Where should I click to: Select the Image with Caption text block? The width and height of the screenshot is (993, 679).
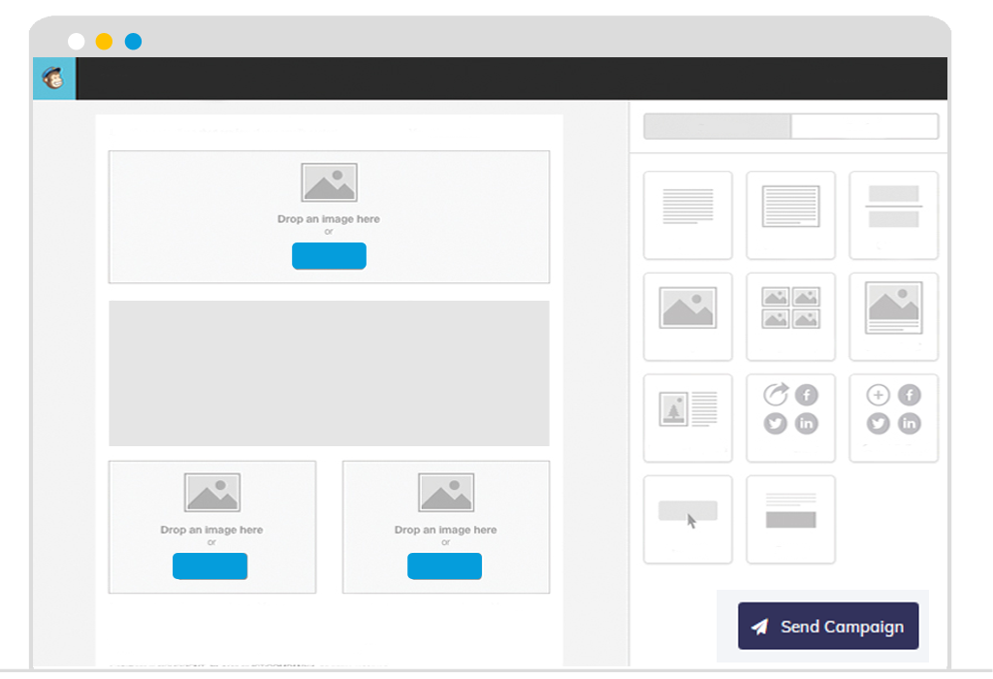[688, 418]
